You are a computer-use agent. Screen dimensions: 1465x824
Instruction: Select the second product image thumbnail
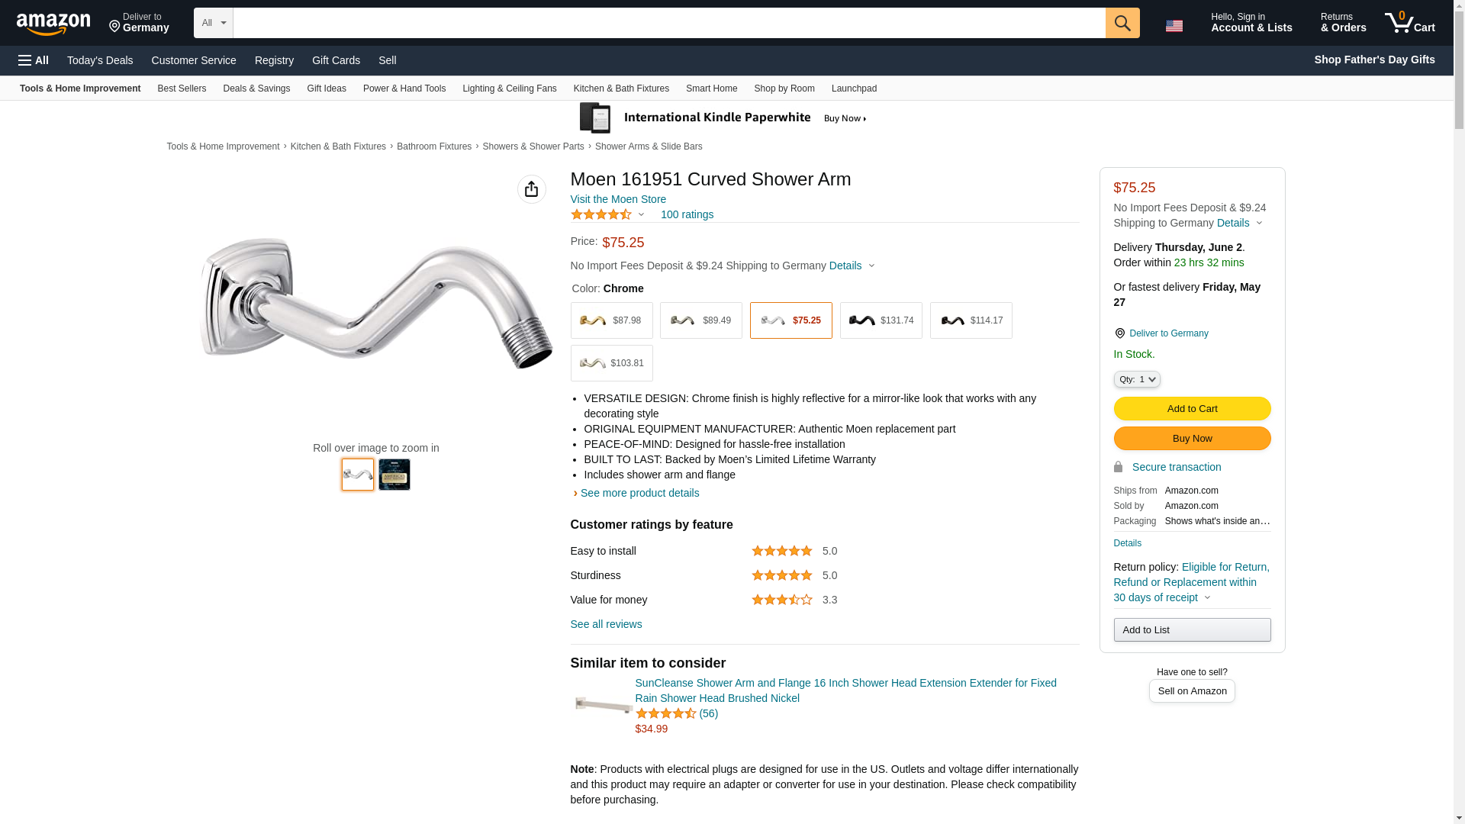click(394, 475)
